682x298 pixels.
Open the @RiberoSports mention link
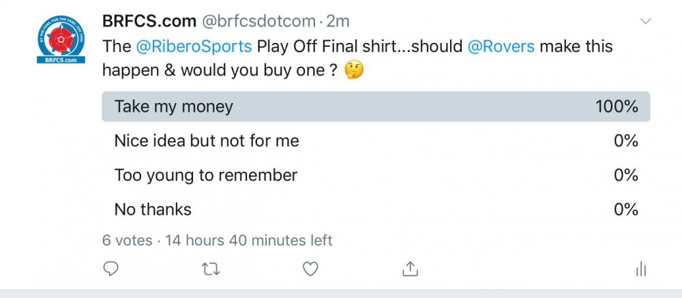[194, 46]
